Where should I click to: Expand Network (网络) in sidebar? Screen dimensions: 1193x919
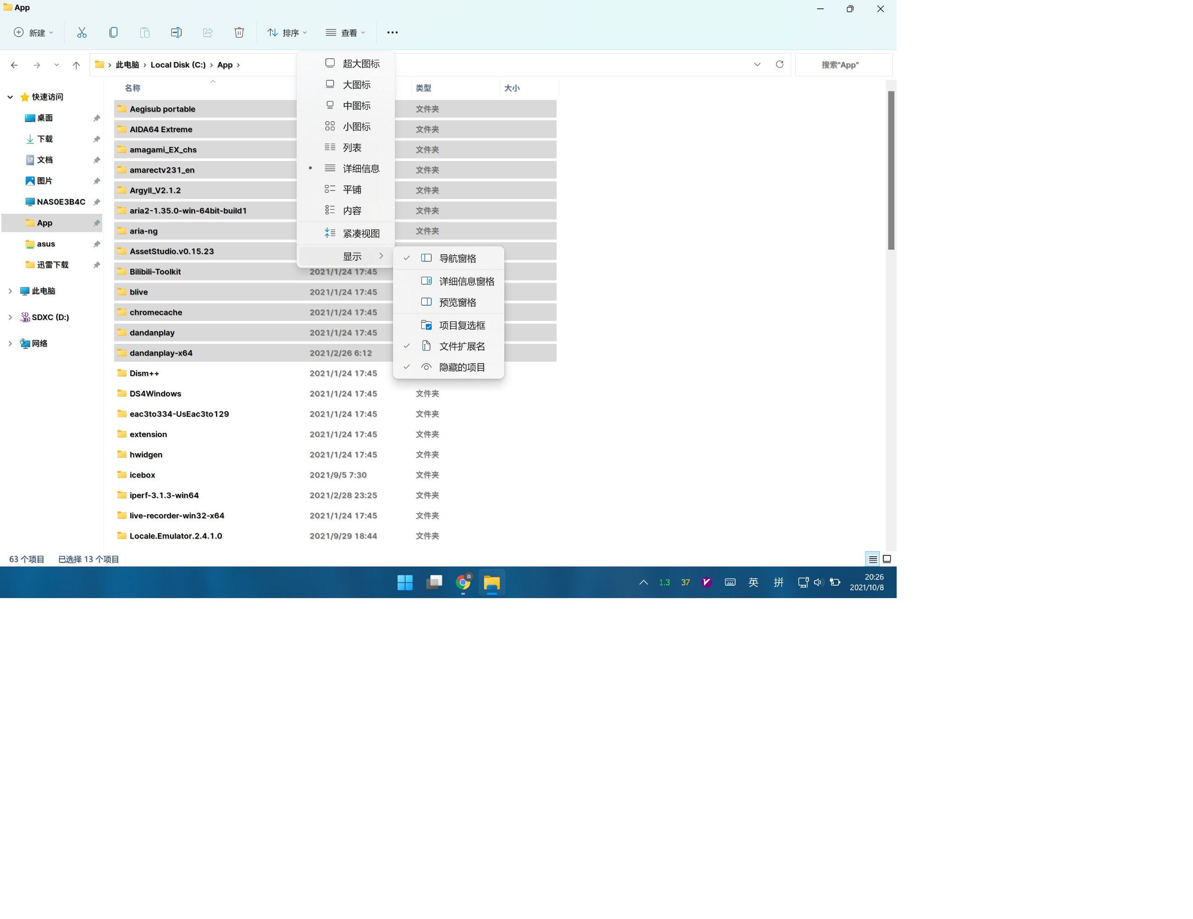coord(10,343)
